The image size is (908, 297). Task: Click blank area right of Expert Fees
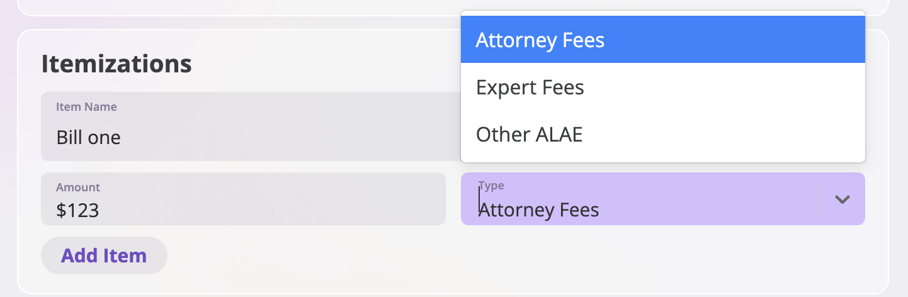724,87
